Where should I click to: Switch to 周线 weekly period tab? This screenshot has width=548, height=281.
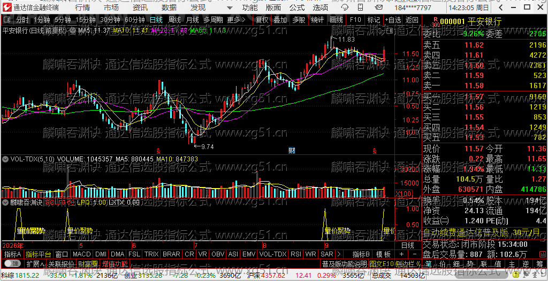[174, 20]
